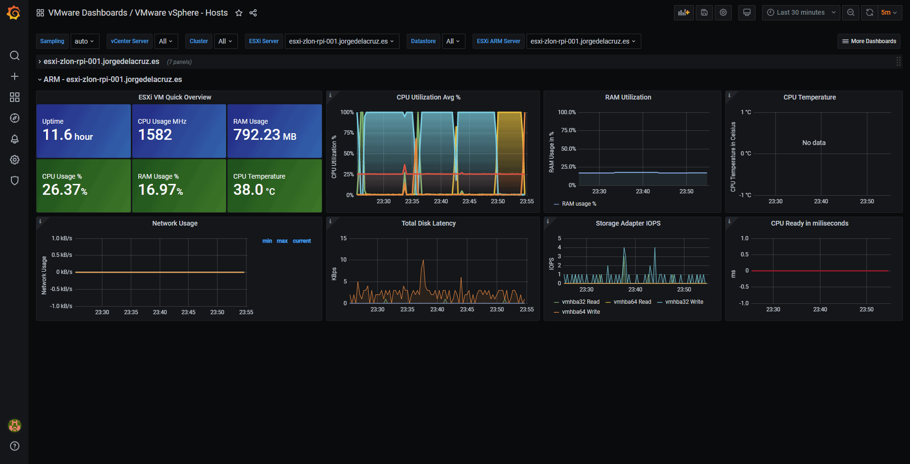Image resolution: width=910 pixels, height=464 pixels.
Task: Open the CPU Temperature panel title menu
Action: pos(810,97)
